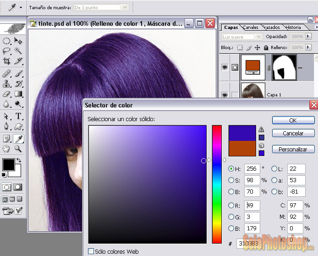Click the Capa 1 layer thumbnail

coord(253,90)
